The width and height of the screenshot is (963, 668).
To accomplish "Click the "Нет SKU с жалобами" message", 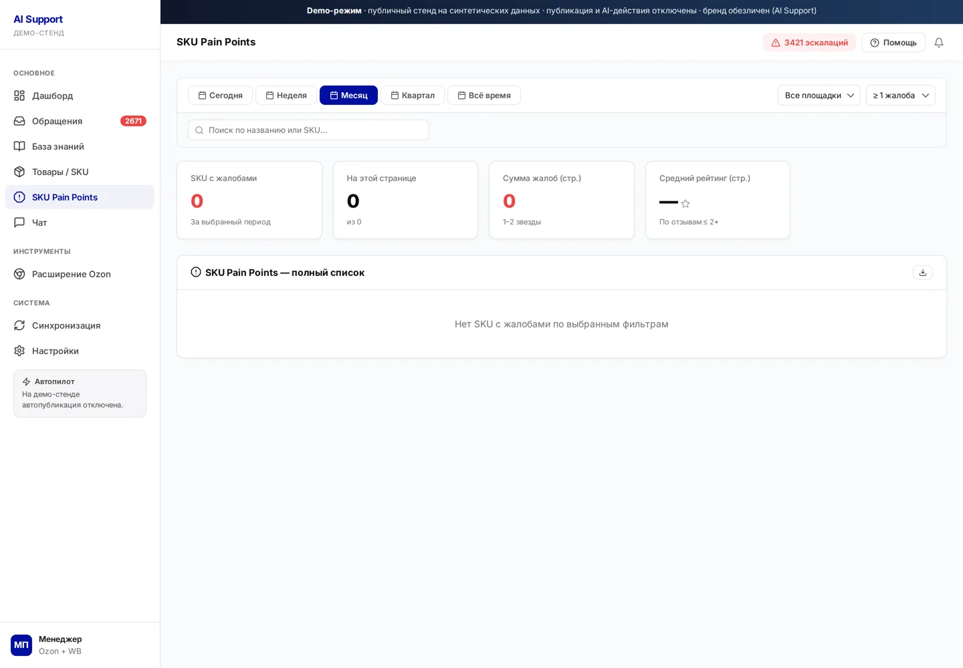I will pos(562,324).
